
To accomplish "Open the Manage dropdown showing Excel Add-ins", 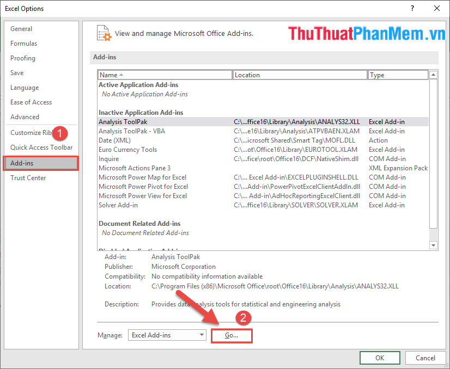I will pyautogui.click(x=166, y=335).
